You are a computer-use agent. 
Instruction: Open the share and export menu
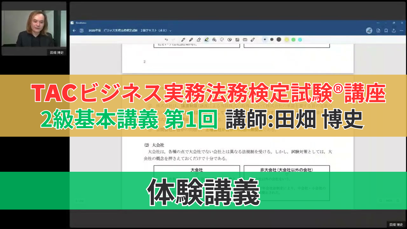pos(394,31)
